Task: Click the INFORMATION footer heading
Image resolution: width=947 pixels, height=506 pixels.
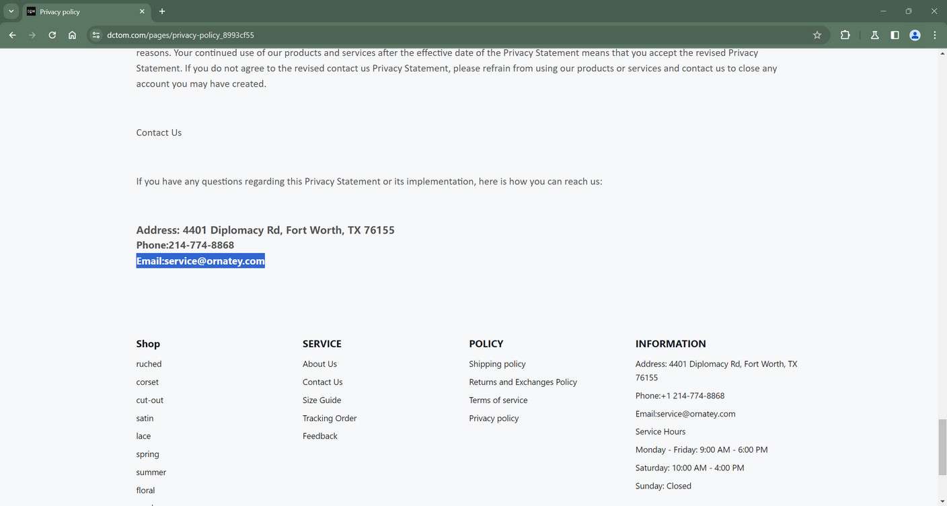Action: point(671,344)
